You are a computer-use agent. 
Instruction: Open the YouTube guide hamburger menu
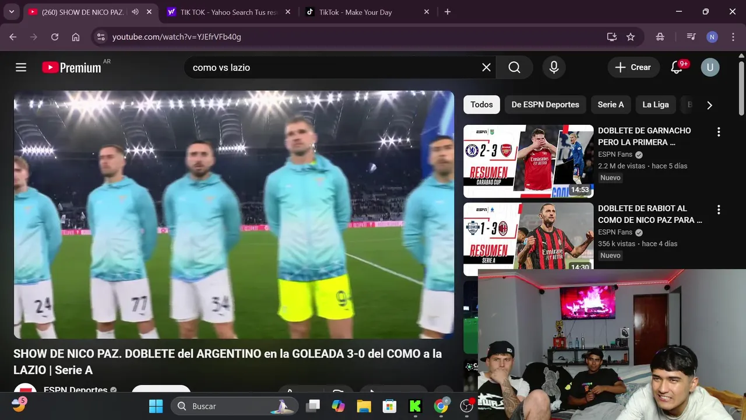pos(21,67)
